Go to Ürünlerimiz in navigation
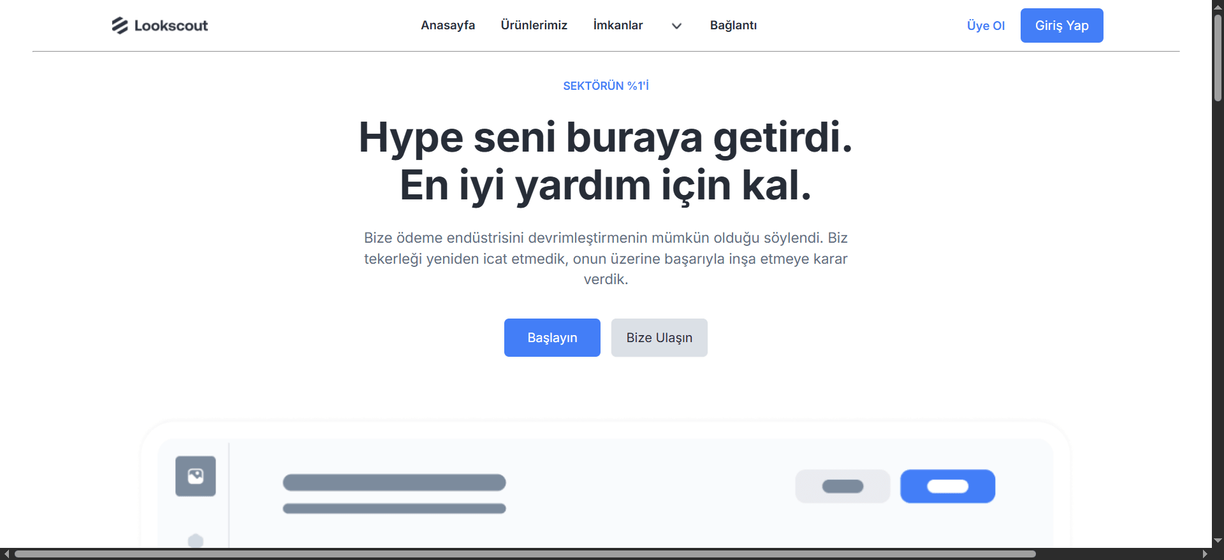The image size is (1224, 560). click(534, 25)
